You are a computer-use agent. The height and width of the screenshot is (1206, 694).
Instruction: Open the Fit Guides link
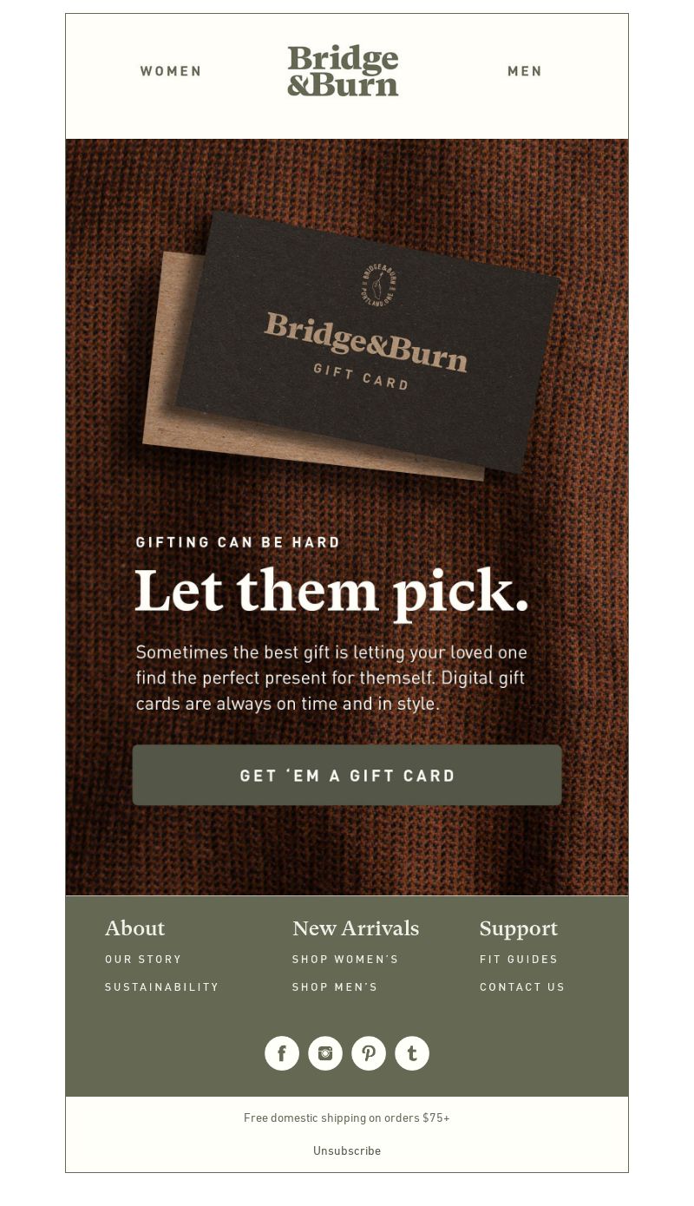pyautogui.click(x=519, y=960)
